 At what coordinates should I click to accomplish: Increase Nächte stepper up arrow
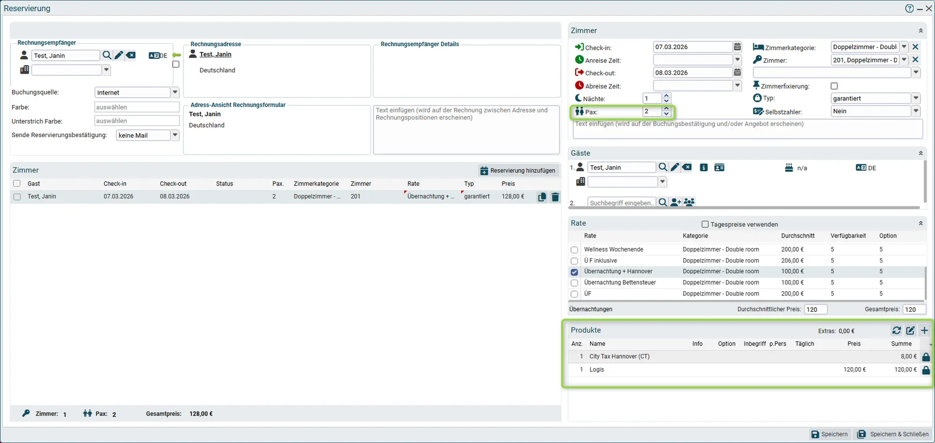tap(666, 96)
